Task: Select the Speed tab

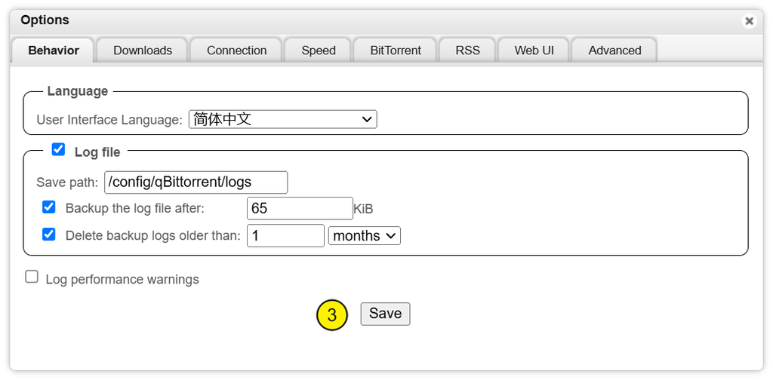Action: (319, 51)
